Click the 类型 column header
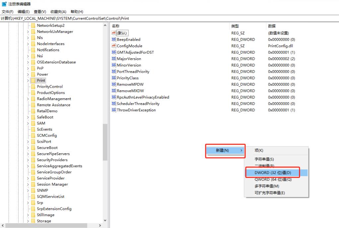The width and height of the screenshot is (339, 228). pos(236,26)
